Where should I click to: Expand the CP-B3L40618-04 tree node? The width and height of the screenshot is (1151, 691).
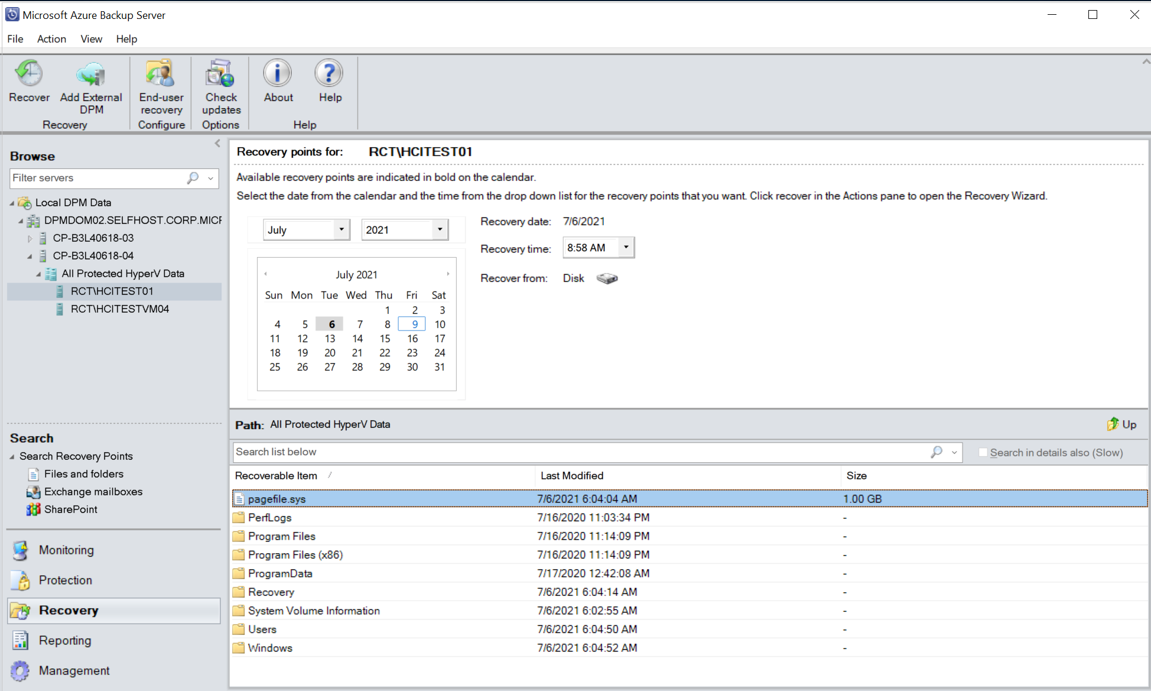tap(30, 255)
